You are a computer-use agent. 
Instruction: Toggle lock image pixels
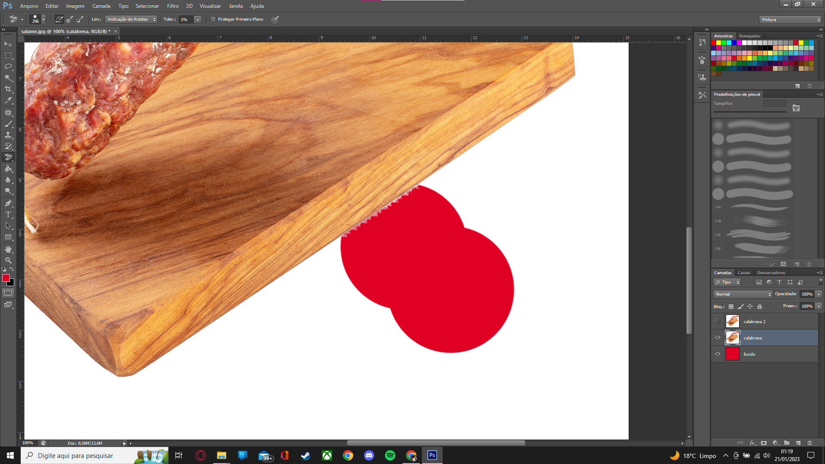click(x=741, y=306)
